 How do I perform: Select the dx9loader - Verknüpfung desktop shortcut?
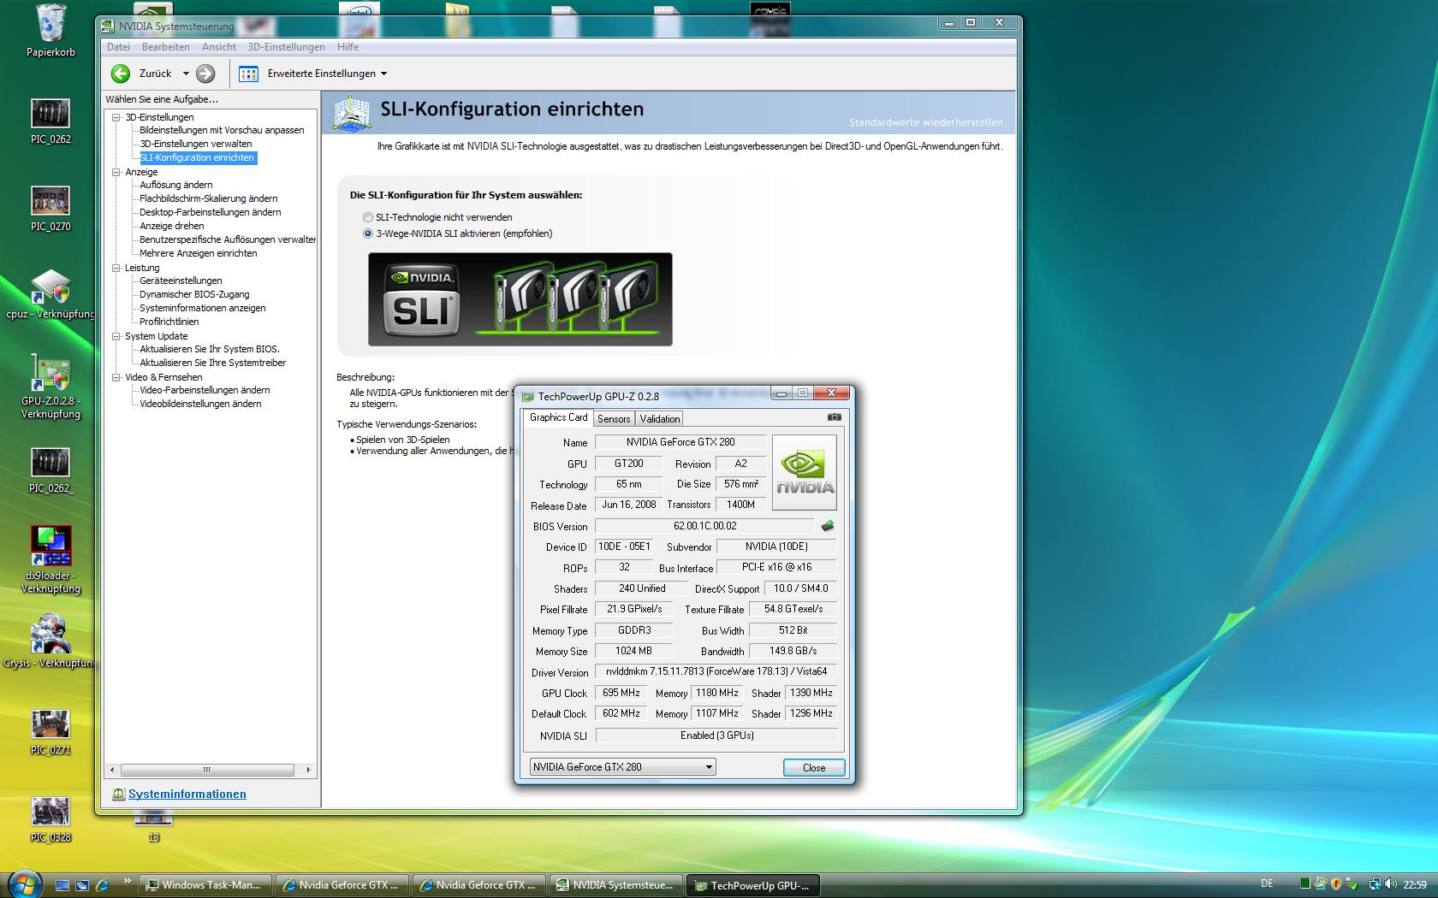coord(51,559)
